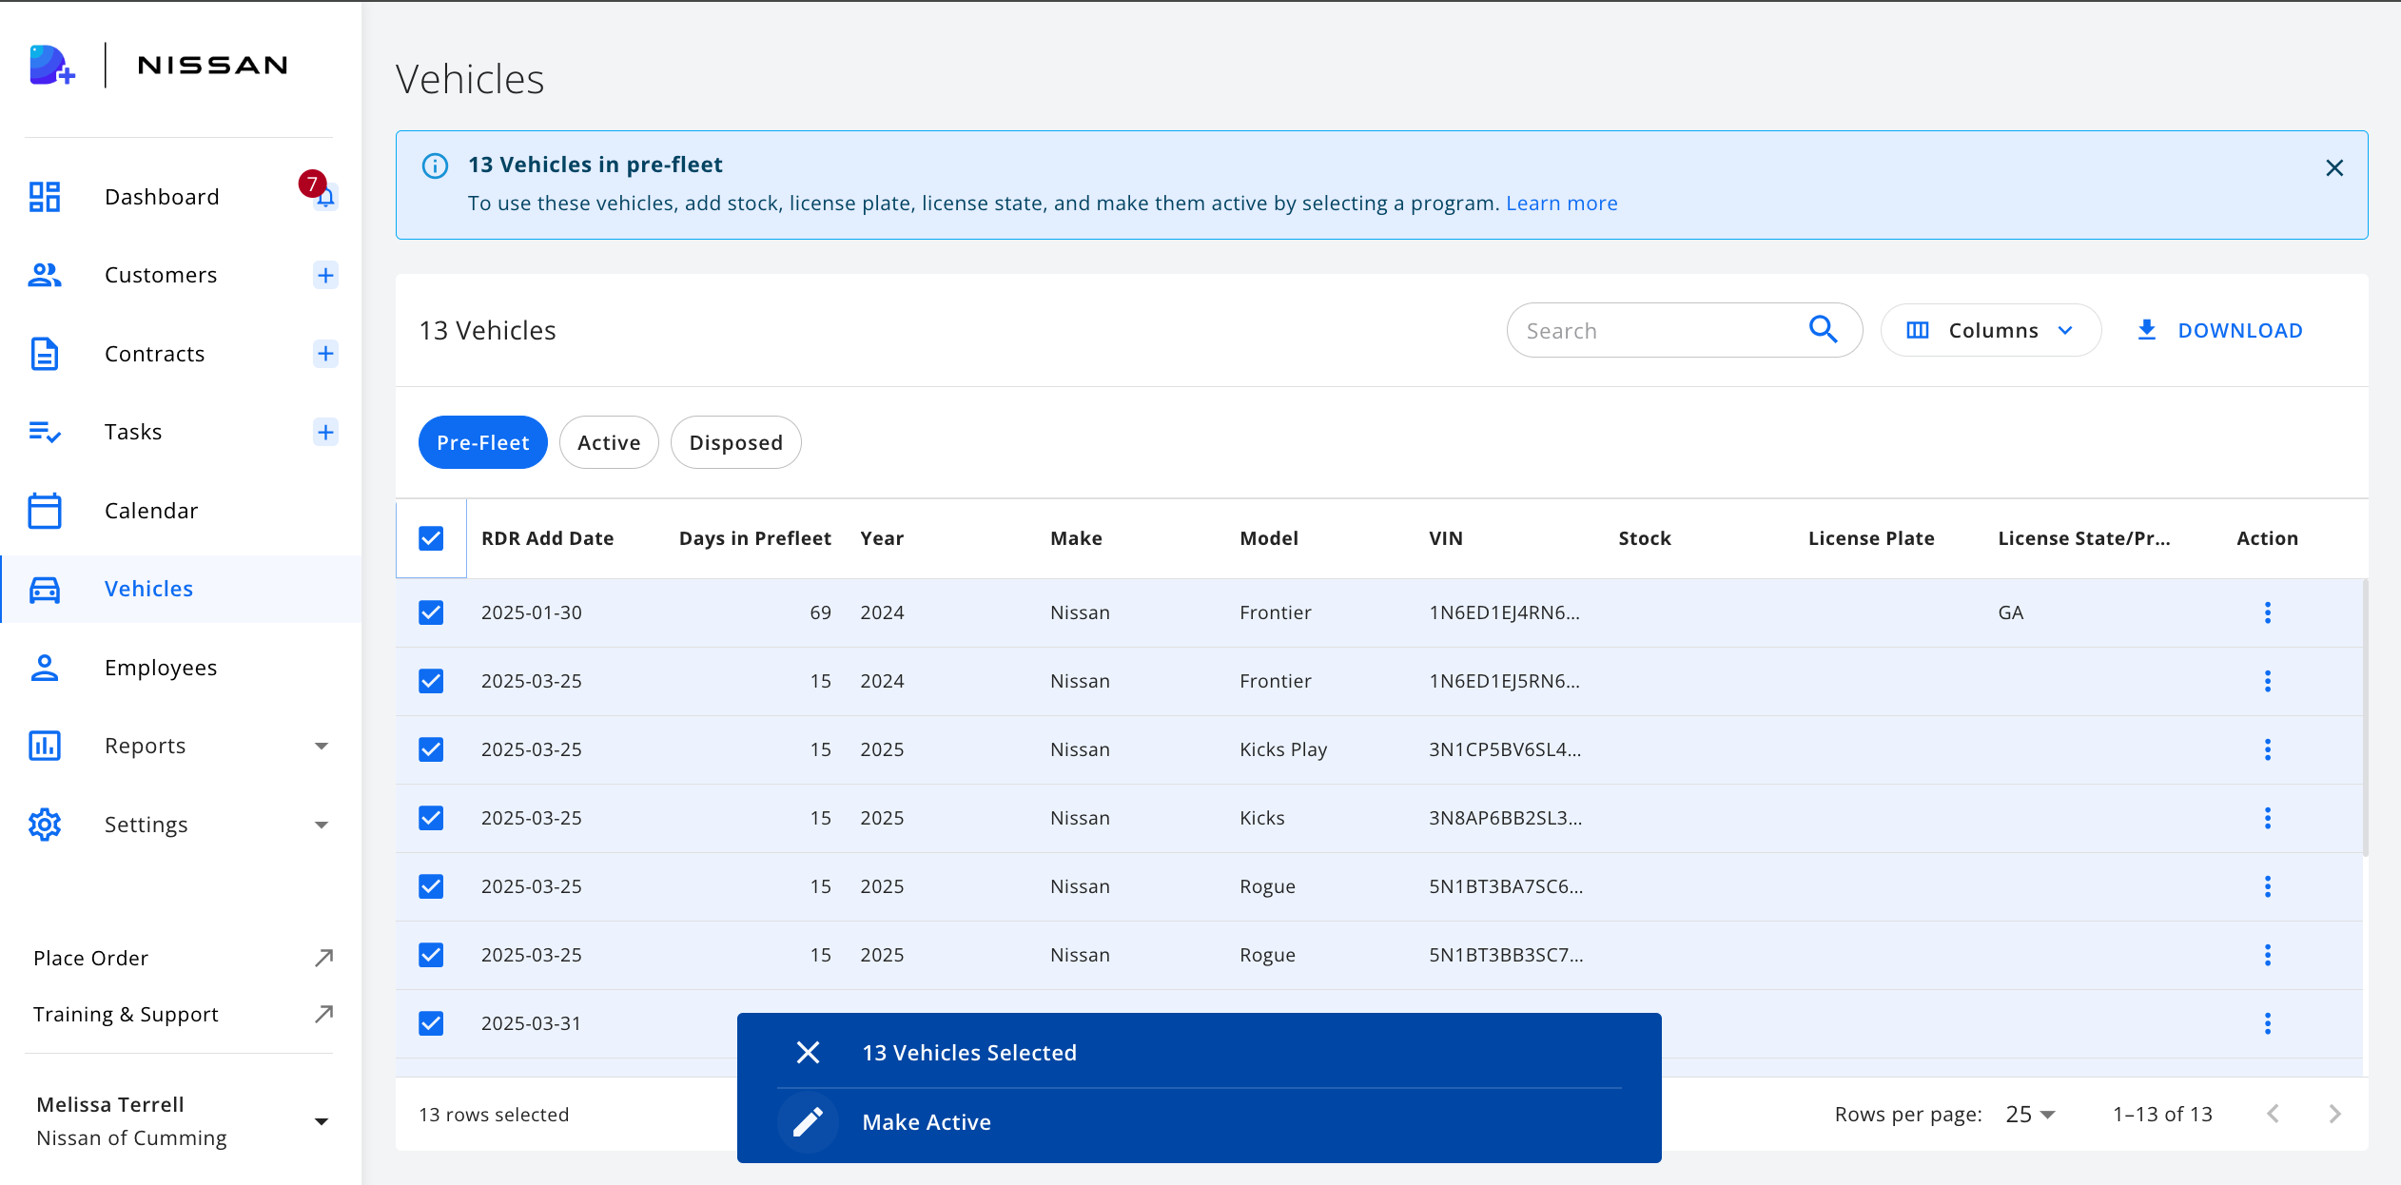Sort by Model column header
The image size is (2401, 1185).
tap(1269, 538)
